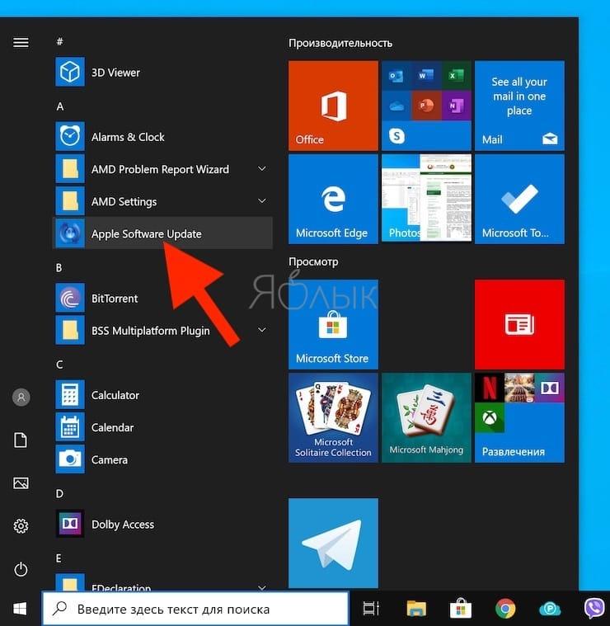Expand the EDeclaration folder chevron
The height and width of the screenshot is (626, 610).
pyautogui.click(x=261, y=587)
